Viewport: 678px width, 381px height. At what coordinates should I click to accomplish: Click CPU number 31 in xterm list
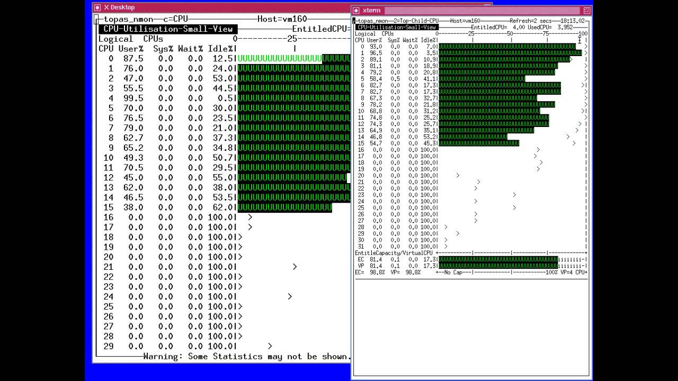tap(361, 247)
